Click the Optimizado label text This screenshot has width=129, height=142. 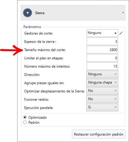(38, 117)
